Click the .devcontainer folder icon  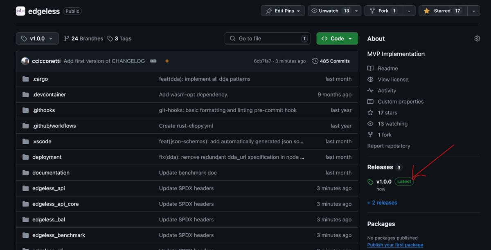pos(25,94)
